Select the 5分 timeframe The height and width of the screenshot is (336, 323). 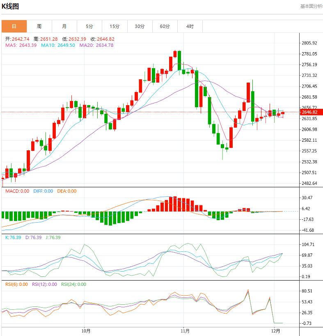(90, 25)
